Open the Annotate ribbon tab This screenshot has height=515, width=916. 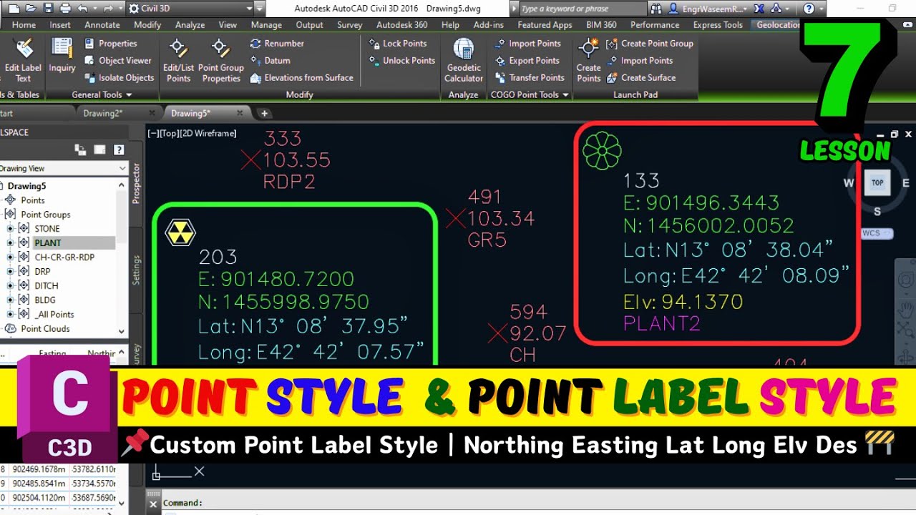[102, 24]
